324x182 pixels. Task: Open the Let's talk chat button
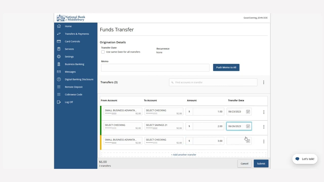(305, 159)
